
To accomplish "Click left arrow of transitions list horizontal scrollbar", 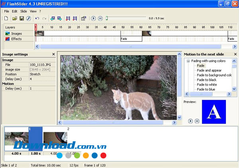I will coord(187,94).
